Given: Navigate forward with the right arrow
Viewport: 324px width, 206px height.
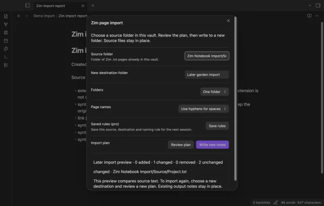Looking at the screenshot, I should [x=26, y=16].
